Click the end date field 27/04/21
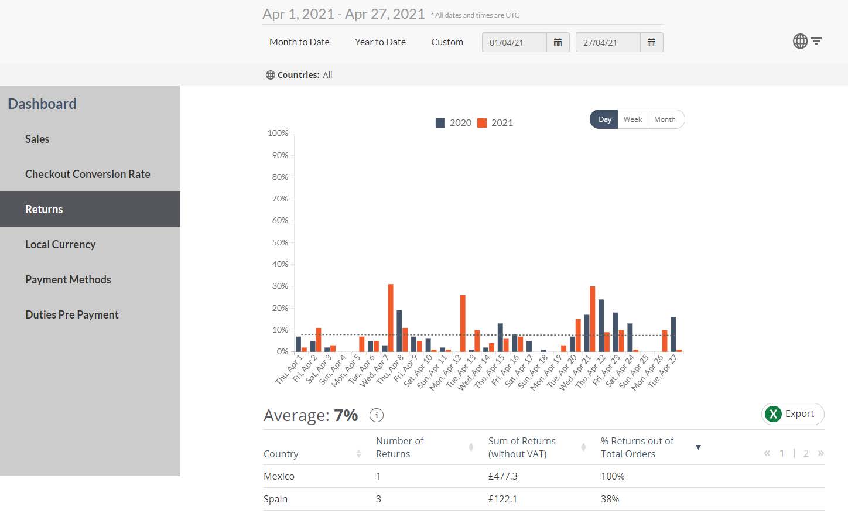Screen dimensions: 848x513 [x=608, y=42]
